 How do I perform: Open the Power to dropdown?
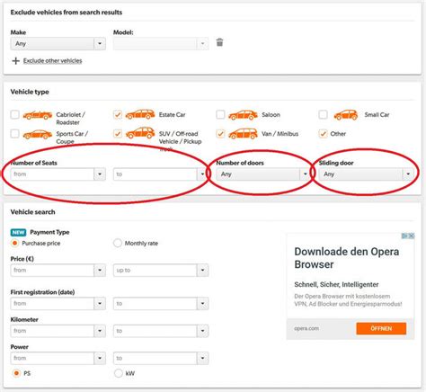(x=161, y=358)
